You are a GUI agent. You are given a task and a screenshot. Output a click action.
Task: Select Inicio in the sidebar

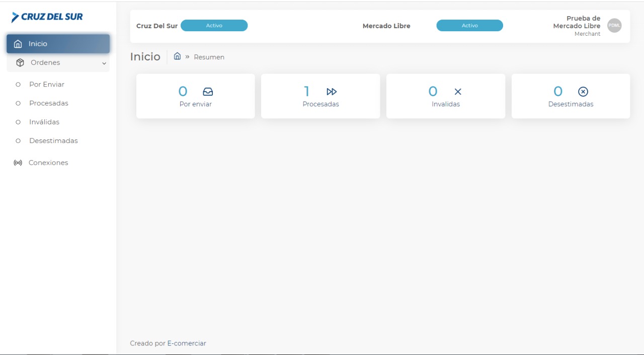58,44
